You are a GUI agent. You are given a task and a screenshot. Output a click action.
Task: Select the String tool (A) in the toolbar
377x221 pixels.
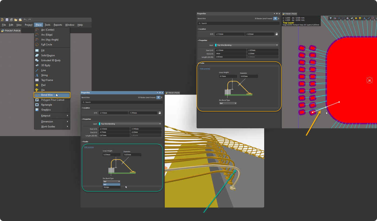365,18
